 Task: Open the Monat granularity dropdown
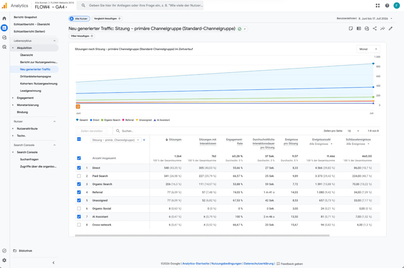[x=368, y=49]
